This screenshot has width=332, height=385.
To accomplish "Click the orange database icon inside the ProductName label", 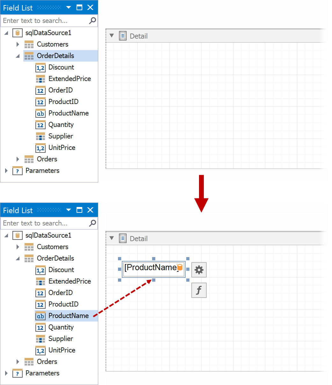I will [180, 267].
